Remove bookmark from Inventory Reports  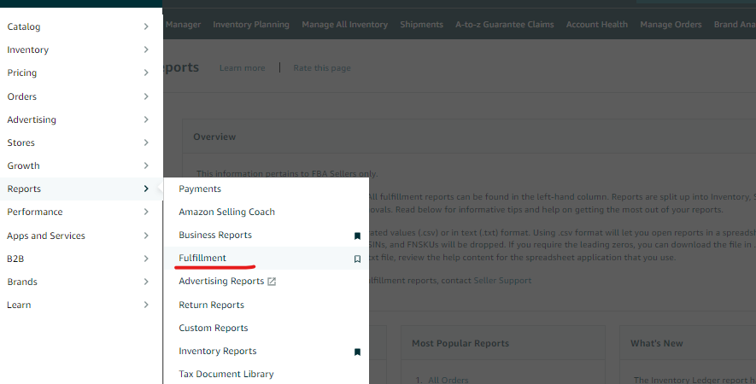coord(357,352)
